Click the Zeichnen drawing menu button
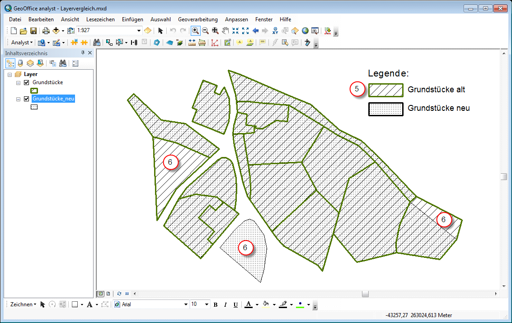The height and width of the screenshot is (323, 512). 23,304
